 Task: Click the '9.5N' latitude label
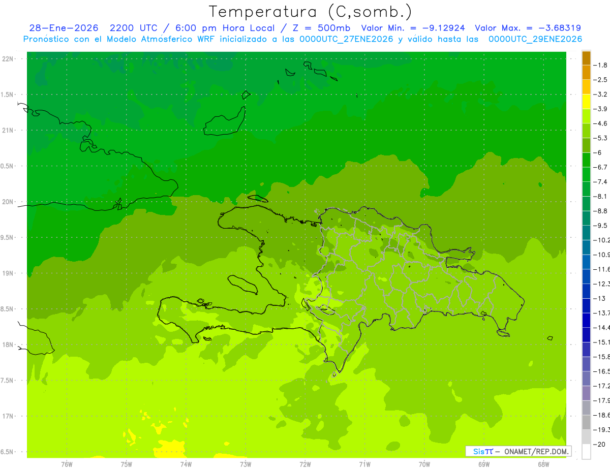[x=7, y=237]
